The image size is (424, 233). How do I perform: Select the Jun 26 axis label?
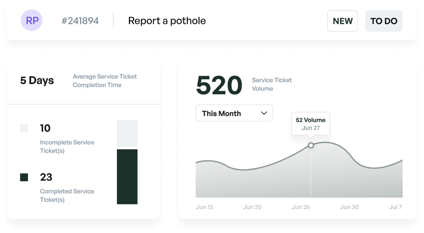(x=301, y=207)
